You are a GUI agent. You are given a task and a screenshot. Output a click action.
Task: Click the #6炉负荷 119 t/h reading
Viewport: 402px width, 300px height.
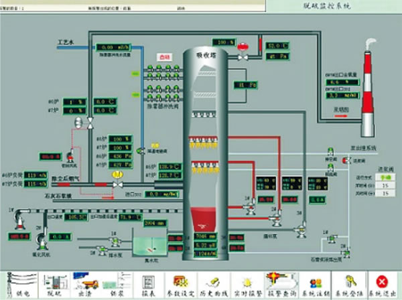pos(36,175)
